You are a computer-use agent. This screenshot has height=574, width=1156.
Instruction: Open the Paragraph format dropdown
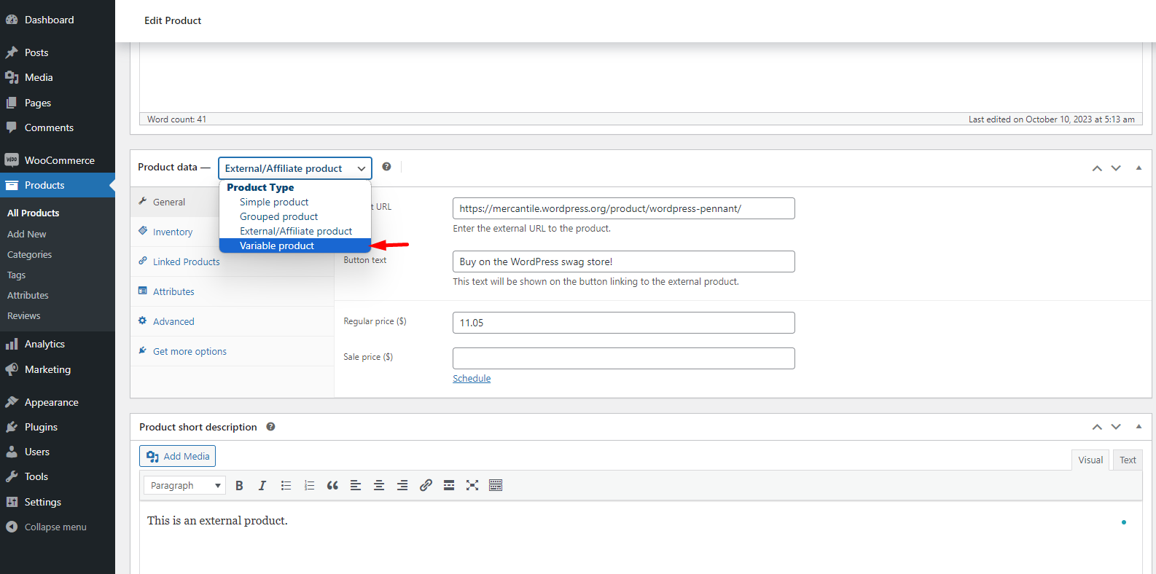[185, 486]
